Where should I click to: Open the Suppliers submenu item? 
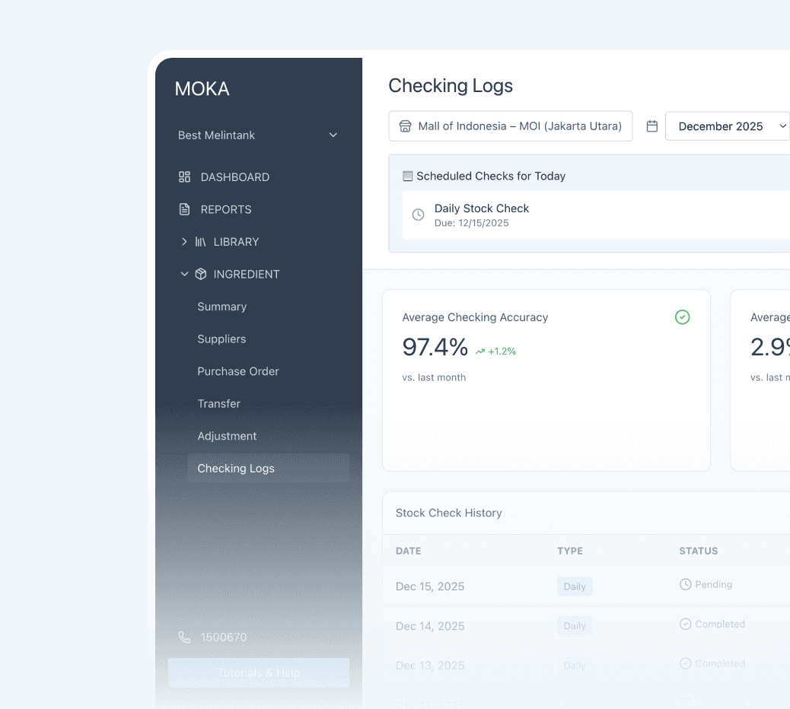pos(221,339)
